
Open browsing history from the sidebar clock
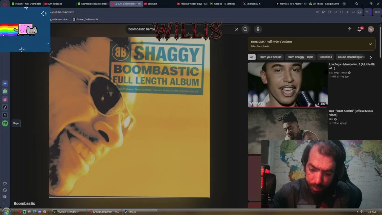(5, 190)
